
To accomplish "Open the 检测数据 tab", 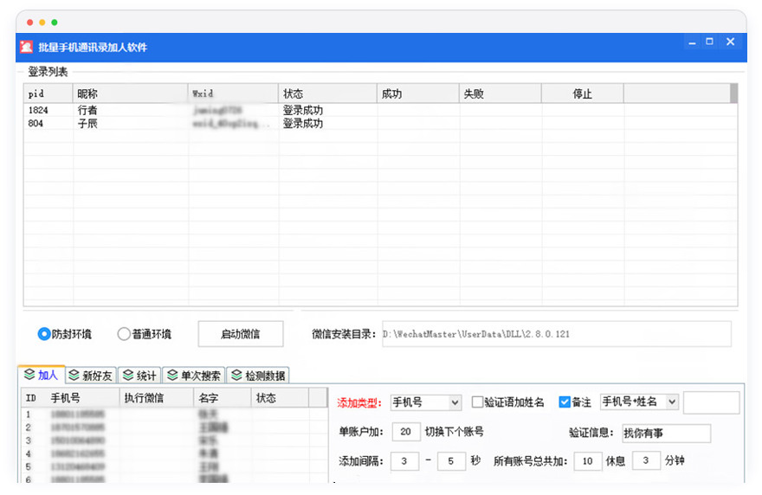I will click(x=258, y=376).
